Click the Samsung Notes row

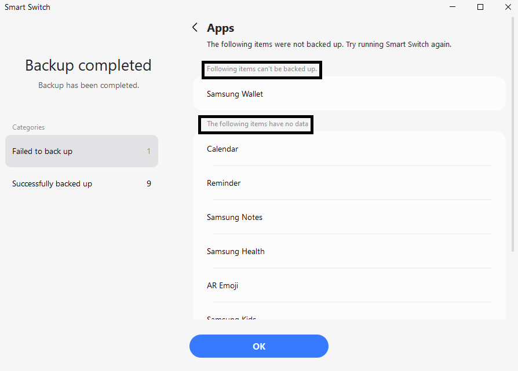pos(349,217)
